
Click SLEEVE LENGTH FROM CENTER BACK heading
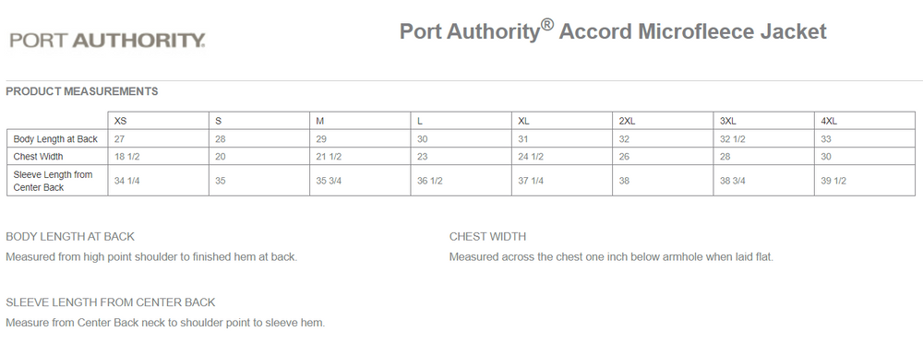tap(111, 302)
